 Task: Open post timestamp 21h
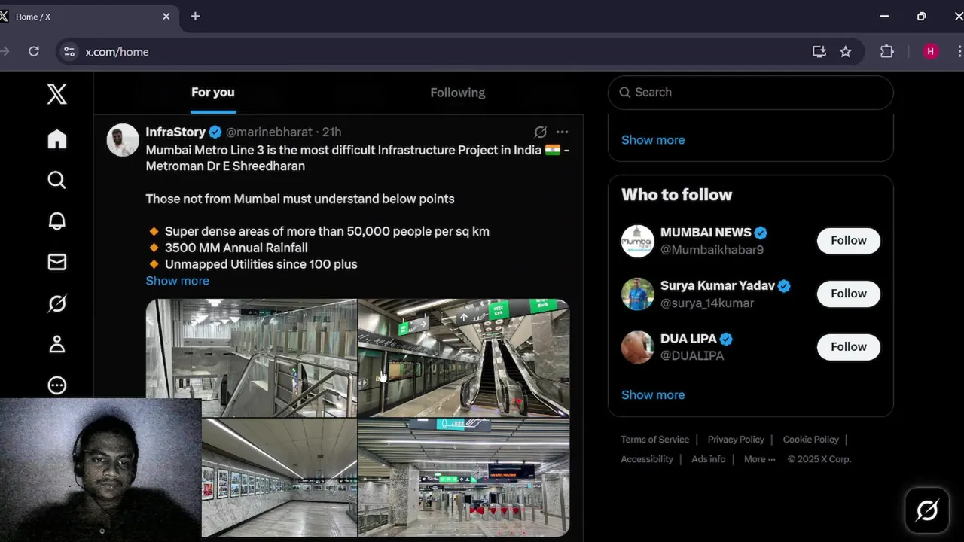click(332, 132)
